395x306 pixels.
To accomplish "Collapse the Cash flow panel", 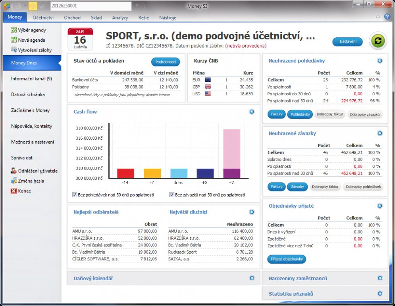I will [x=252, y=112].
